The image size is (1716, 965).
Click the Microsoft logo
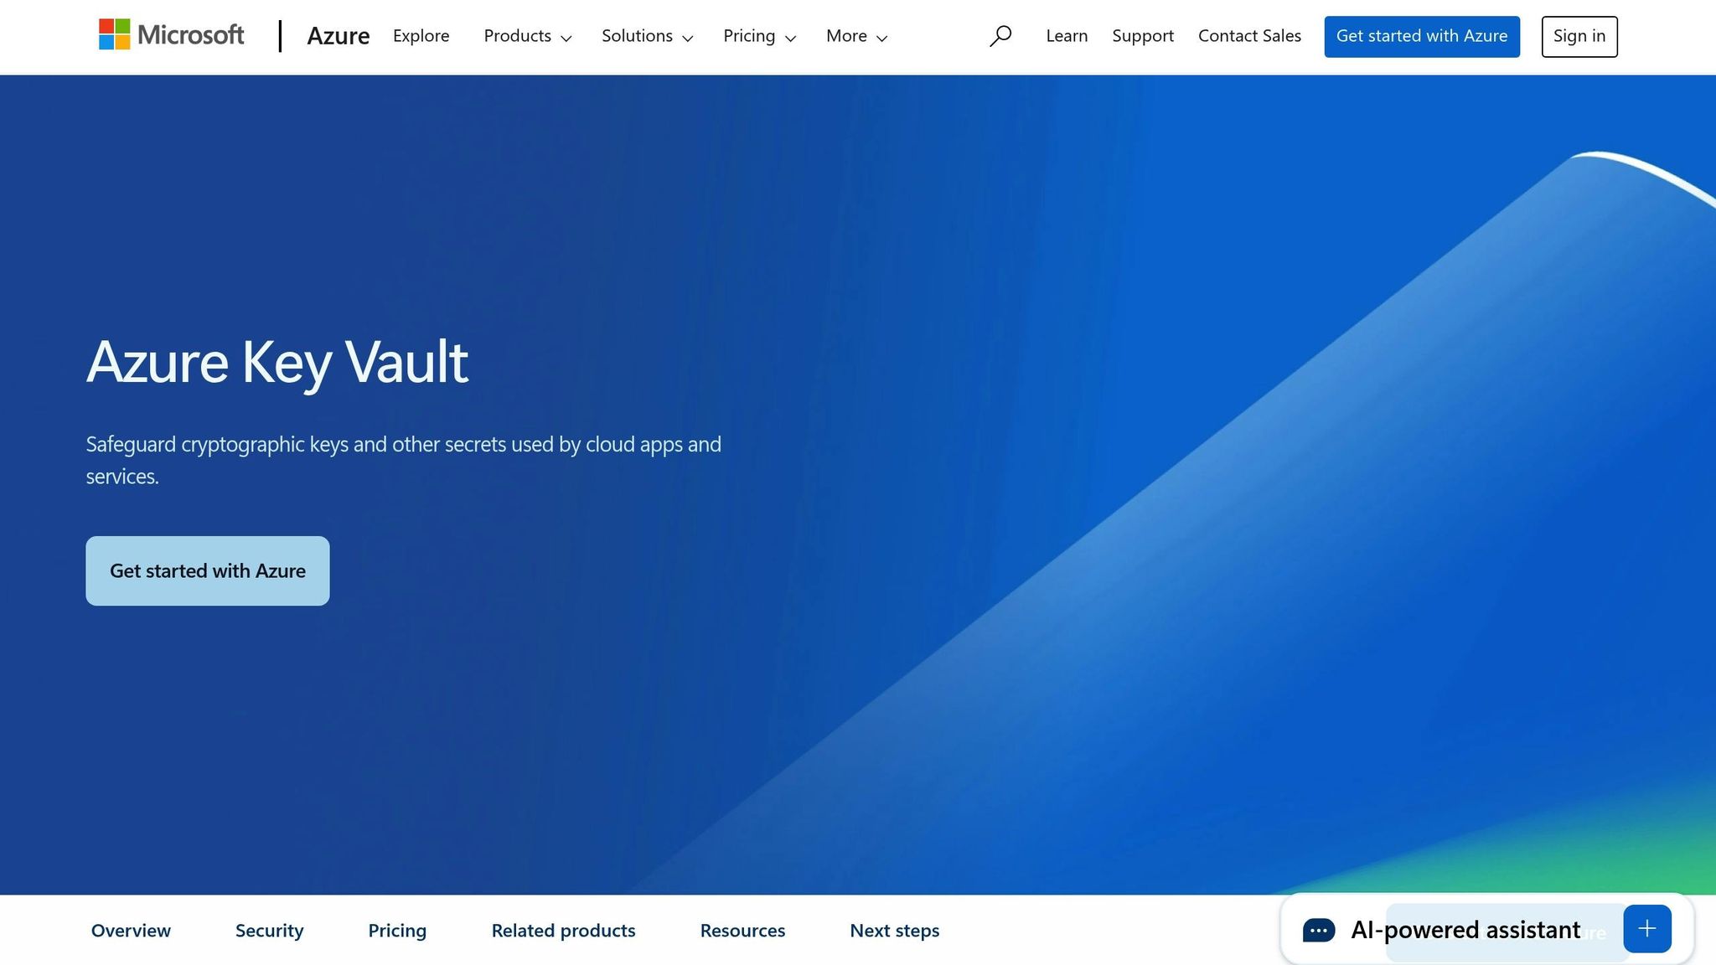pyautogui.click(x=171, y=35)
